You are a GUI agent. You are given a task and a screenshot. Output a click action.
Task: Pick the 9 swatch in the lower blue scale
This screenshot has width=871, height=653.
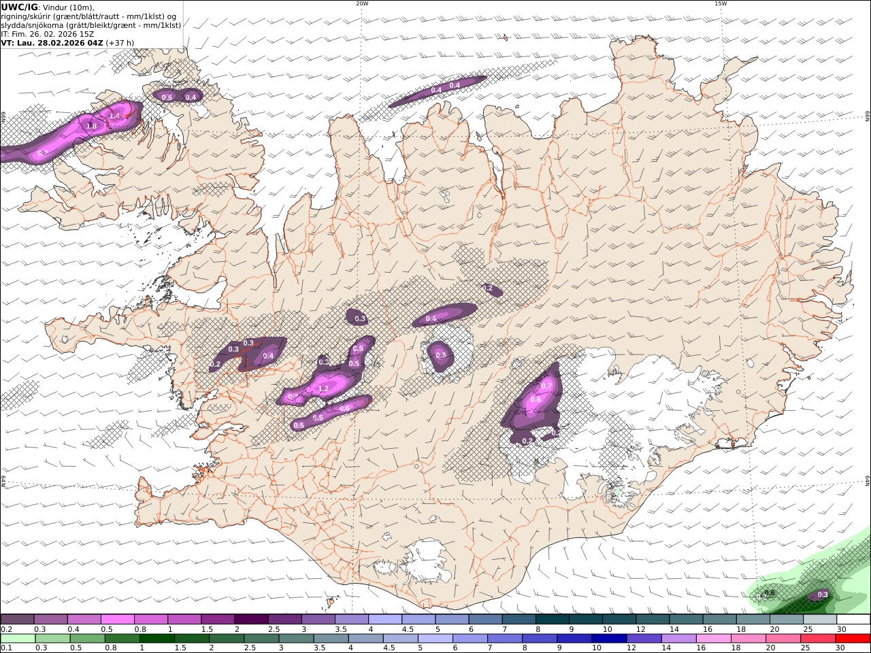tap(574, 638)
